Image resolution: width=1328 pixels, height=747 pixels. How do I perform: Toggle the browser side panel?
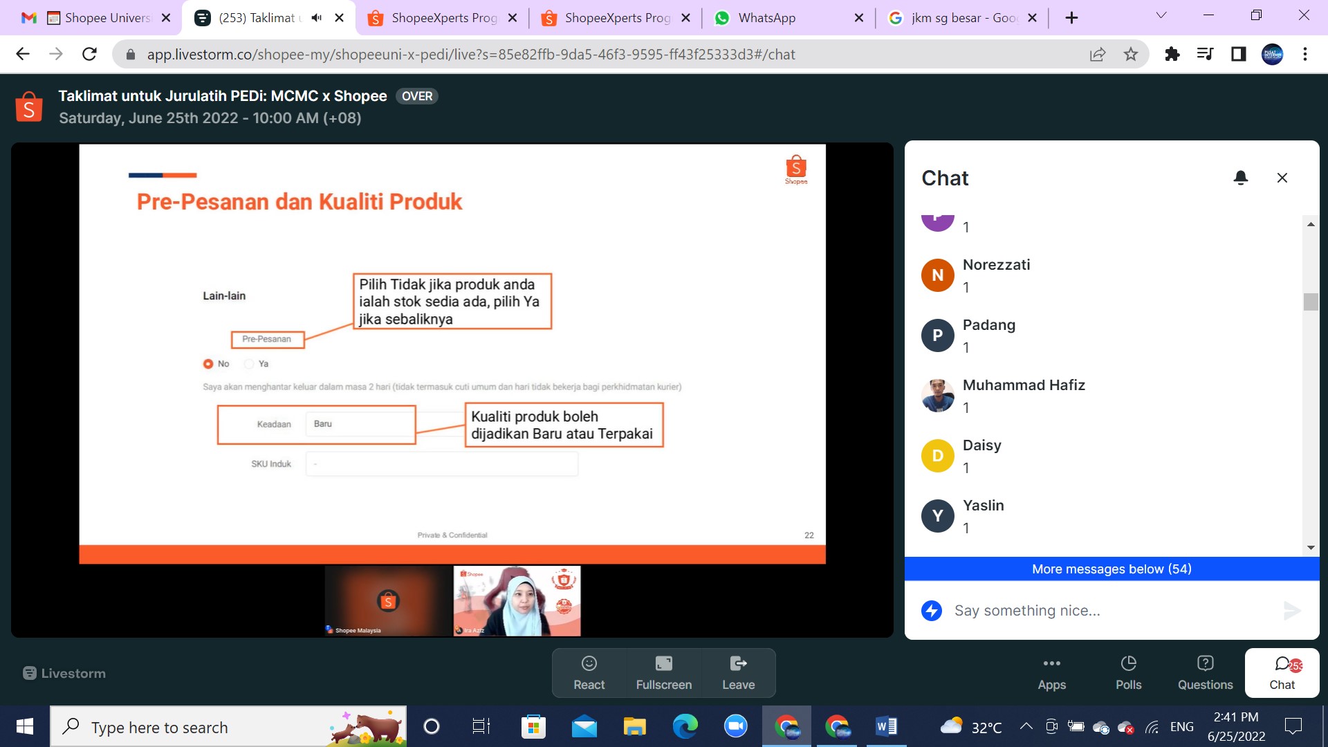point(1238,54)
